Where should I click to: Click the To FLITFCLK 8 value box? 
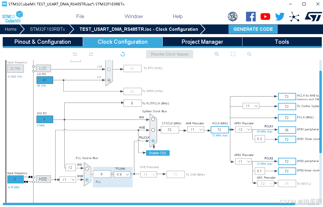(x=132, y=103)
